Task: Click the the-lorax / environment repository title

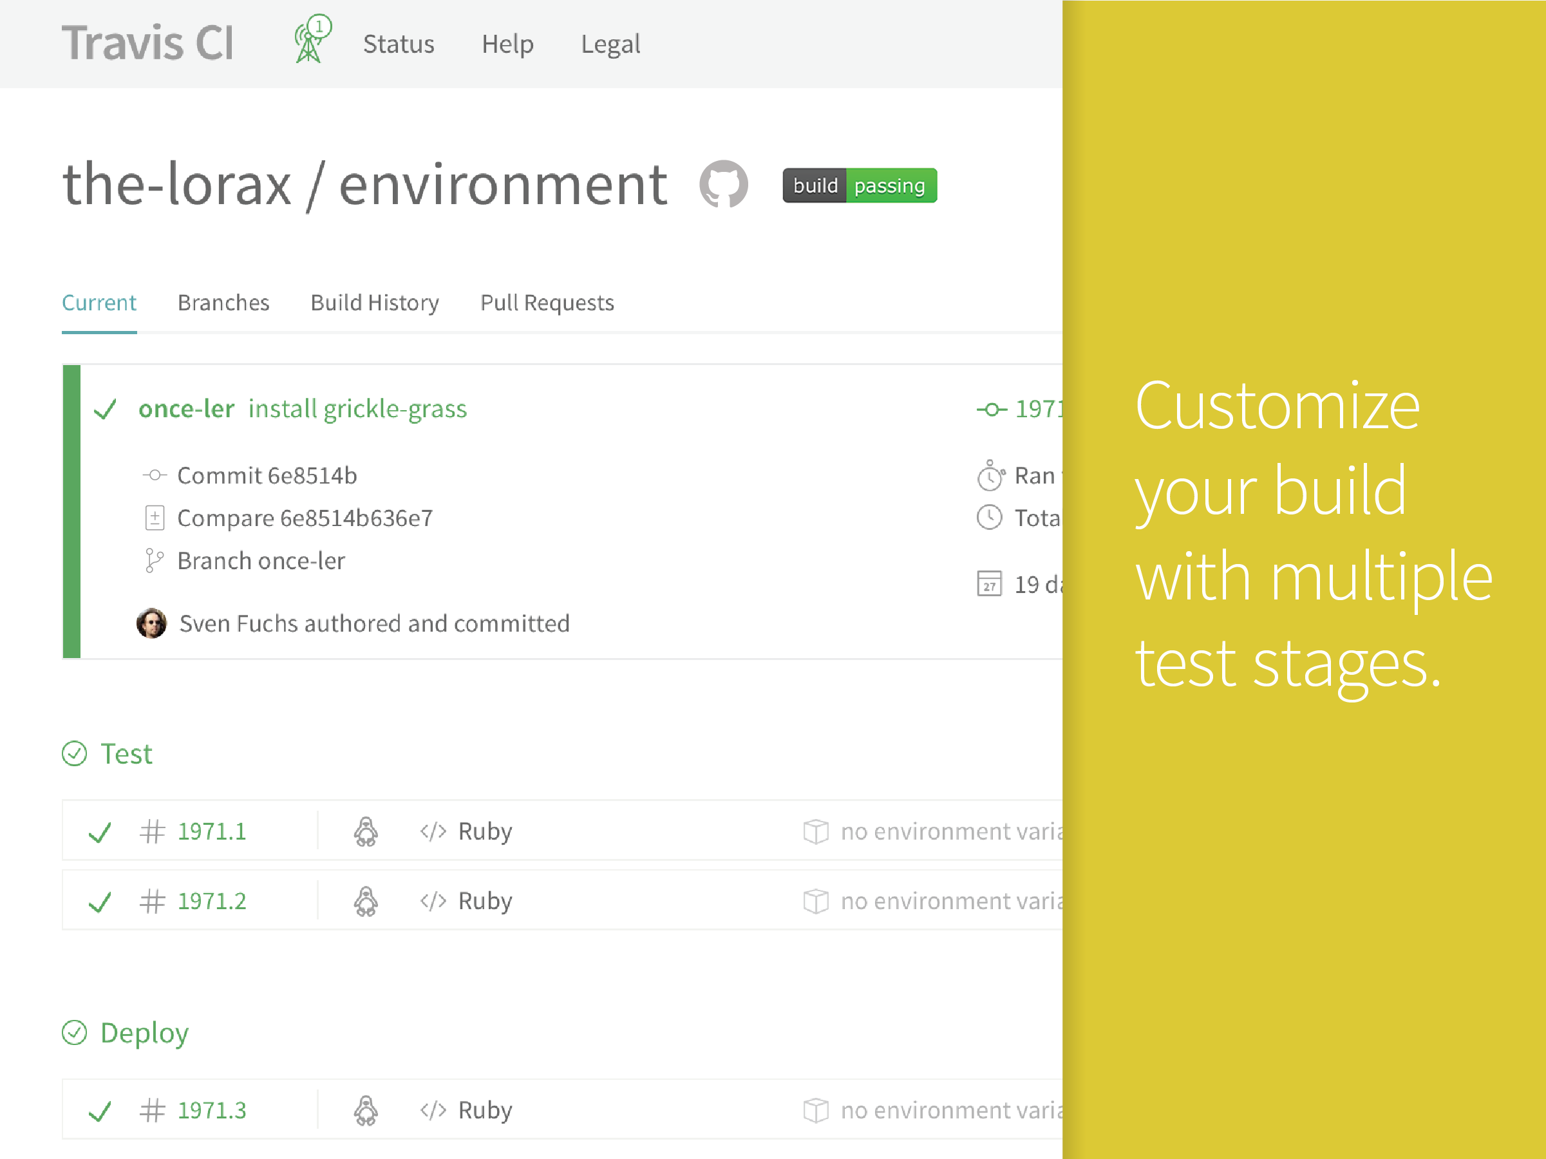Action: click(365, 185)
